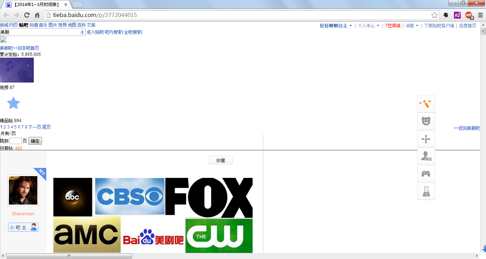Image resolution: width=486 pixels, height=259 pixels.
Task: Click the 482 reply count
Action: coord(19,148)
